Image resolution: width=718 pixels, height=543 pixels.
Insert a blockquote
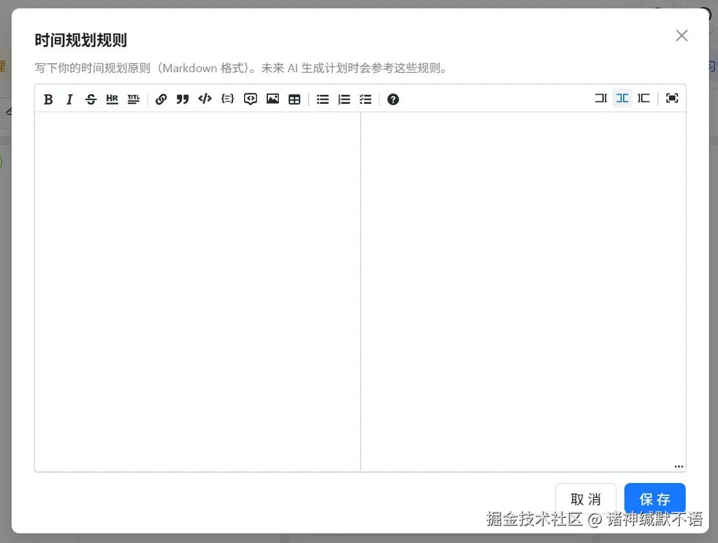click(x=183, y=99)
